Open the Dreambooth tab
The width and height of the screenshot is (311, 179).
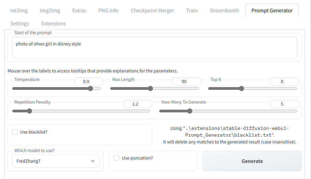coord(225,11)
